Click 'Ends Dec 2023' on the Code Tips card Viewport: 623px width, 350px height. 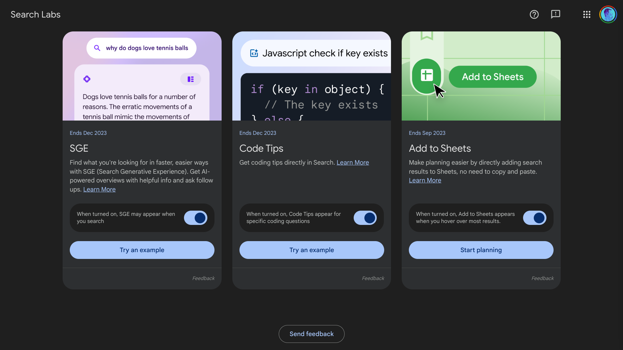[258, 133]
